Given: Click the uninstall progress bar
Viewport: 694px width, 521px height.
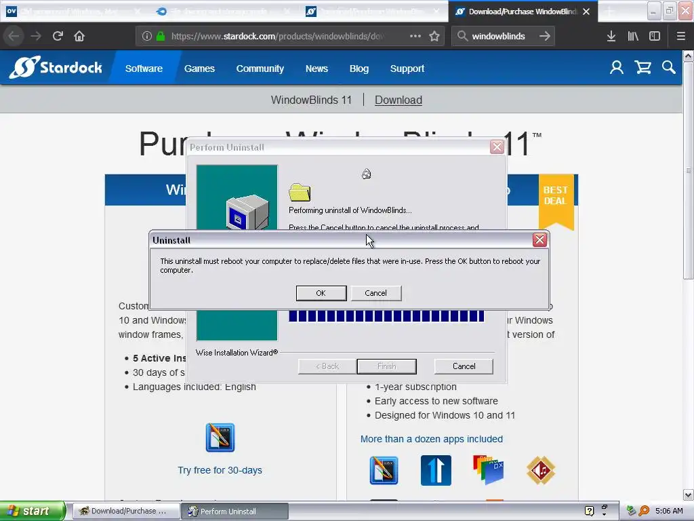Looking at the screenshot, I should coord(386,316).
